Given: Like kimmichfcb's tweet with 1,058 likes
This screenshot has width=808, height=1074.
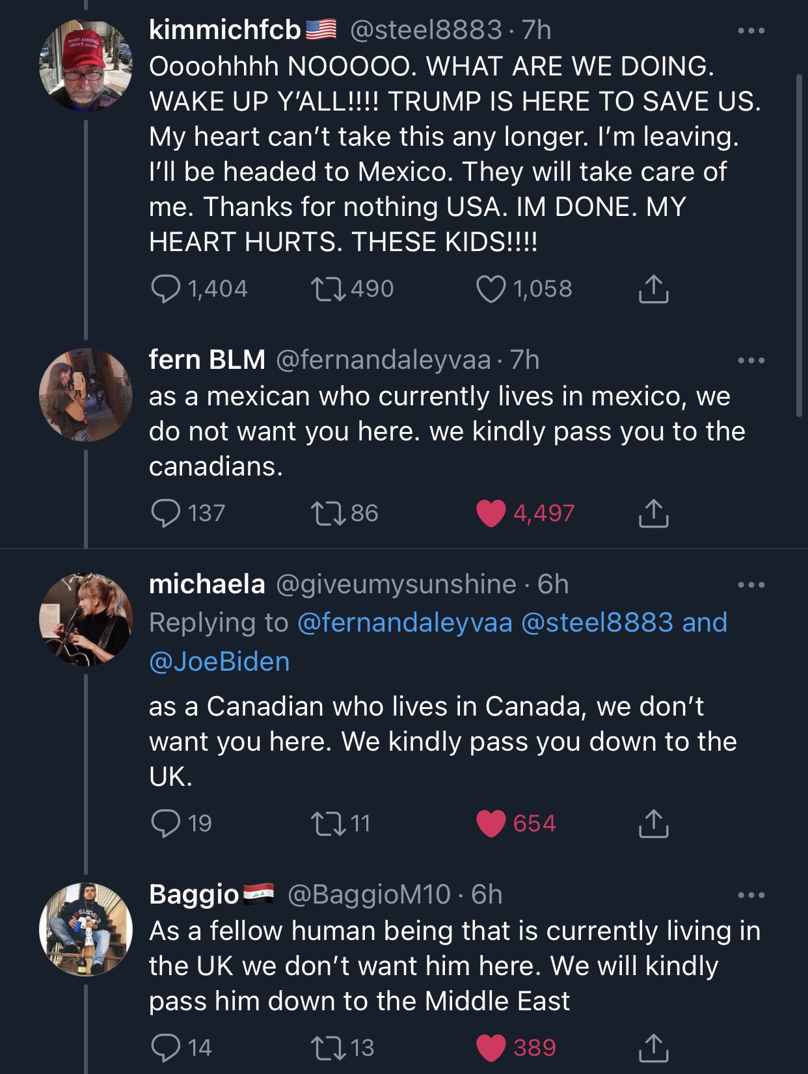Looking at the screenshot, I should point(491,289).
